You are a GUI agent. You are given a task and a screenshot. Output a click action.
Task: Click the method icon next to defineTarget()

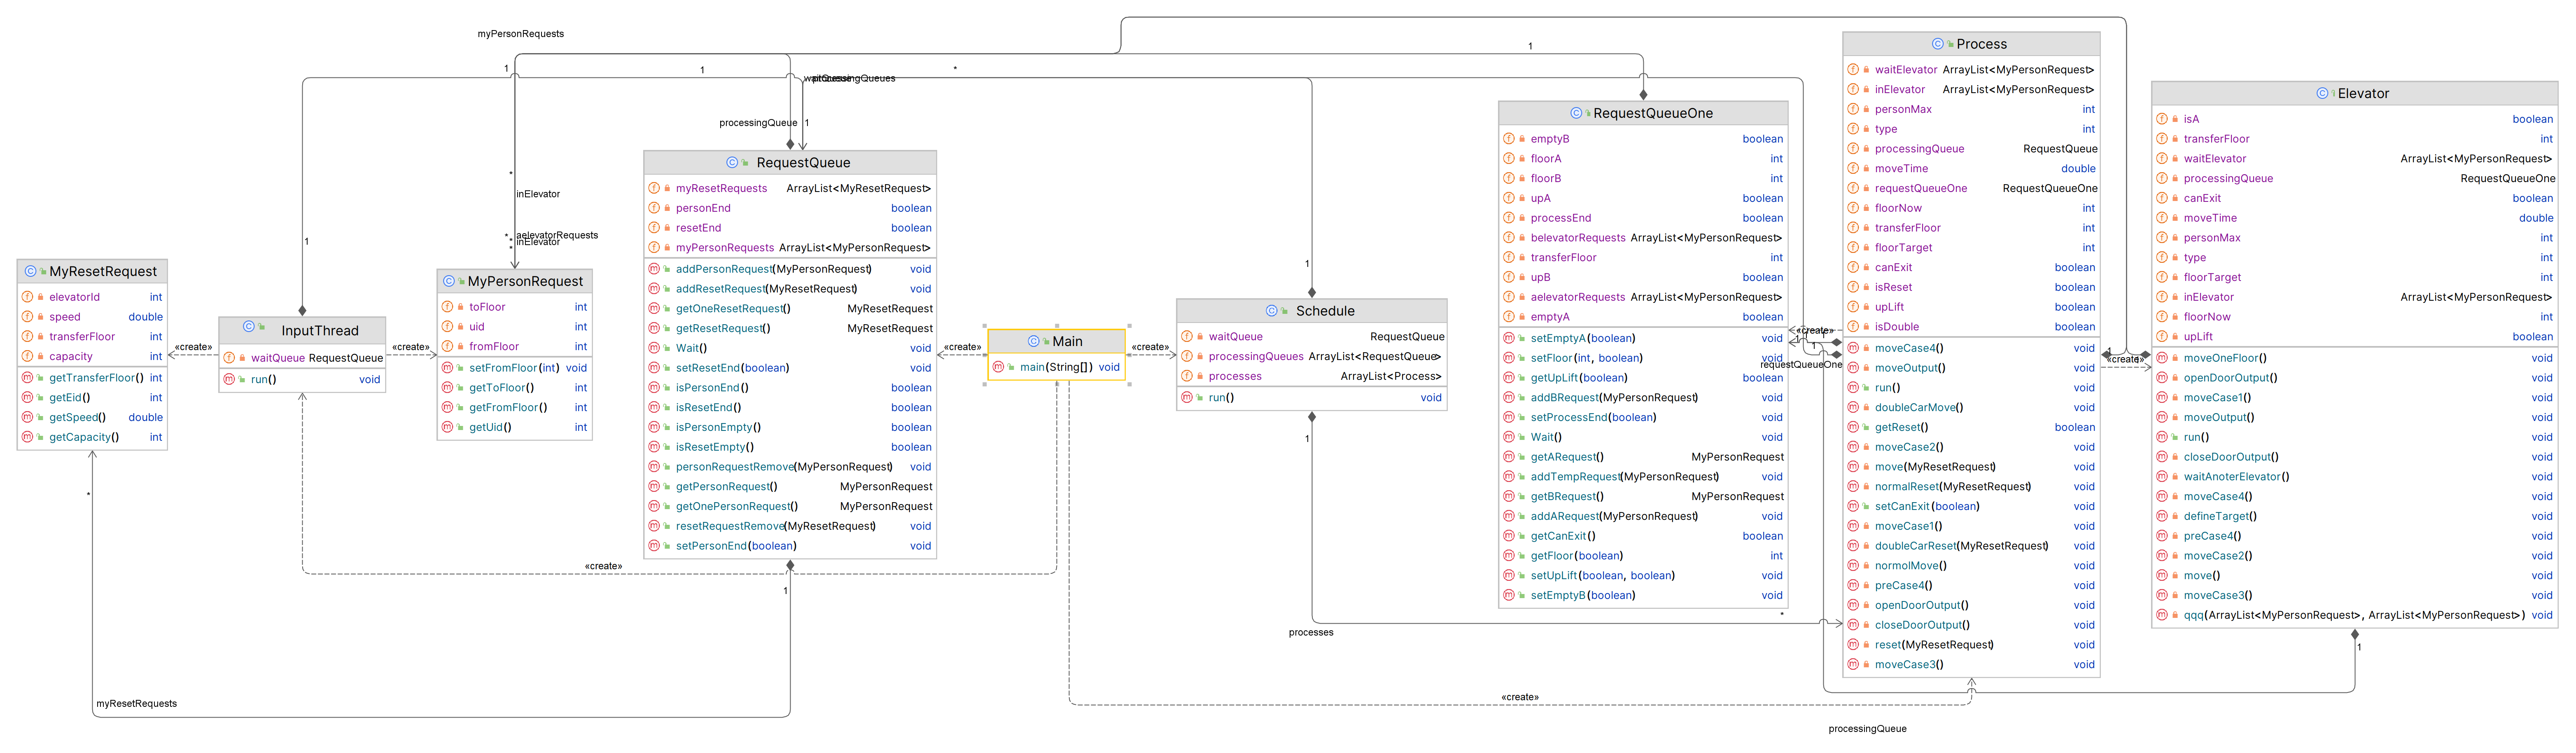click(x=2162, y=517)
